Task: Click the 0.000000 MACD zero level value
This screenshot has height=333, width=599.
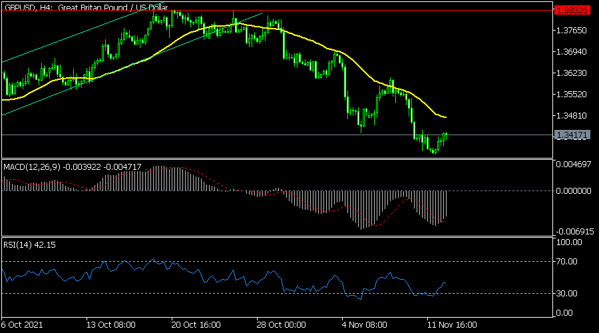Action: pos(574,190)
